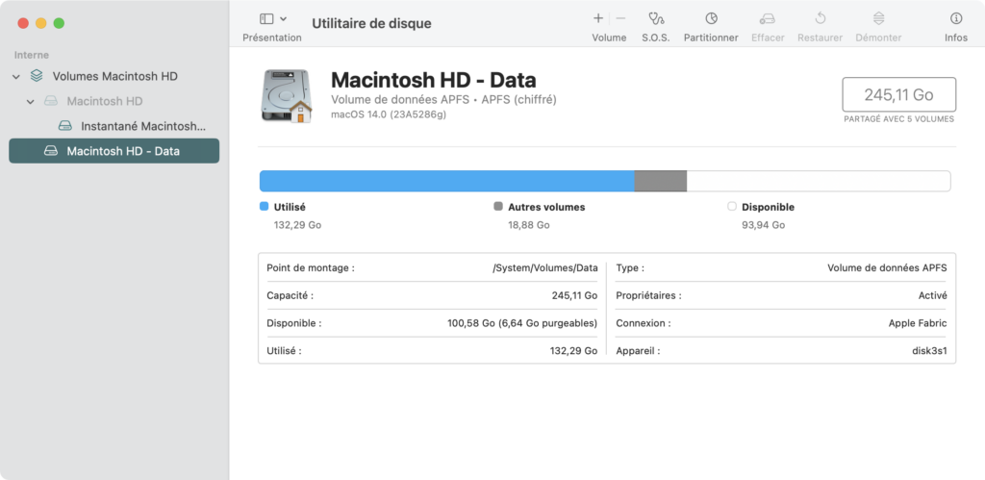Click the grey Autres volumes bar segment
The image size is (985, 480).
pyautogui.click(x=660, y=181)
